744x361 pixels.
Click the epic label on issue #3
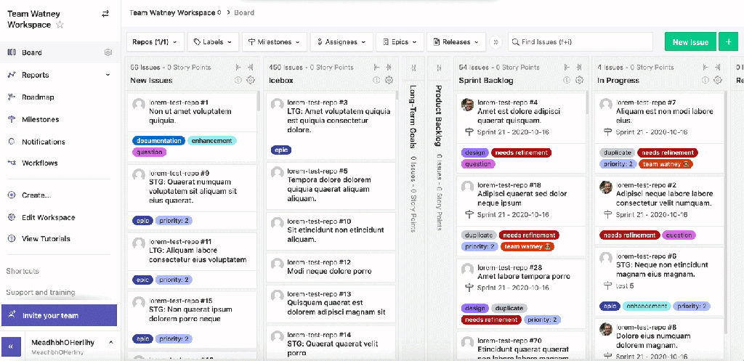click(281, 150)
